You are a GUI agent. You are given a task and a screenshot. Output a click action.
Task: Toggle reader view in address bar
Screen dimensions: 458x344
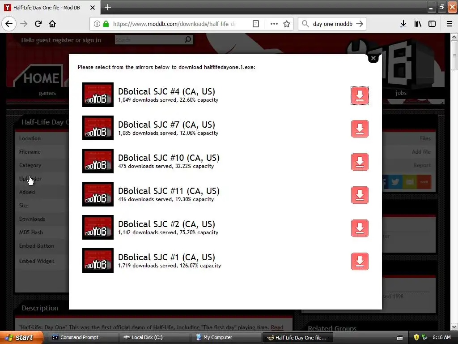pos(255,24)
